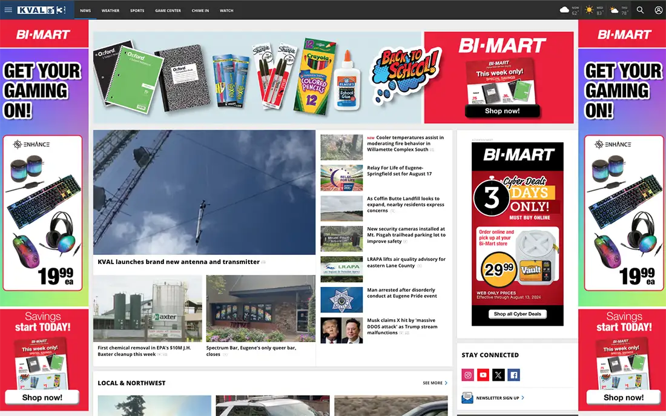
Task: Click the Bi-Mart 3 Days Only cyber deals ad
Action: pyautogui.click(x=517, y=234)
